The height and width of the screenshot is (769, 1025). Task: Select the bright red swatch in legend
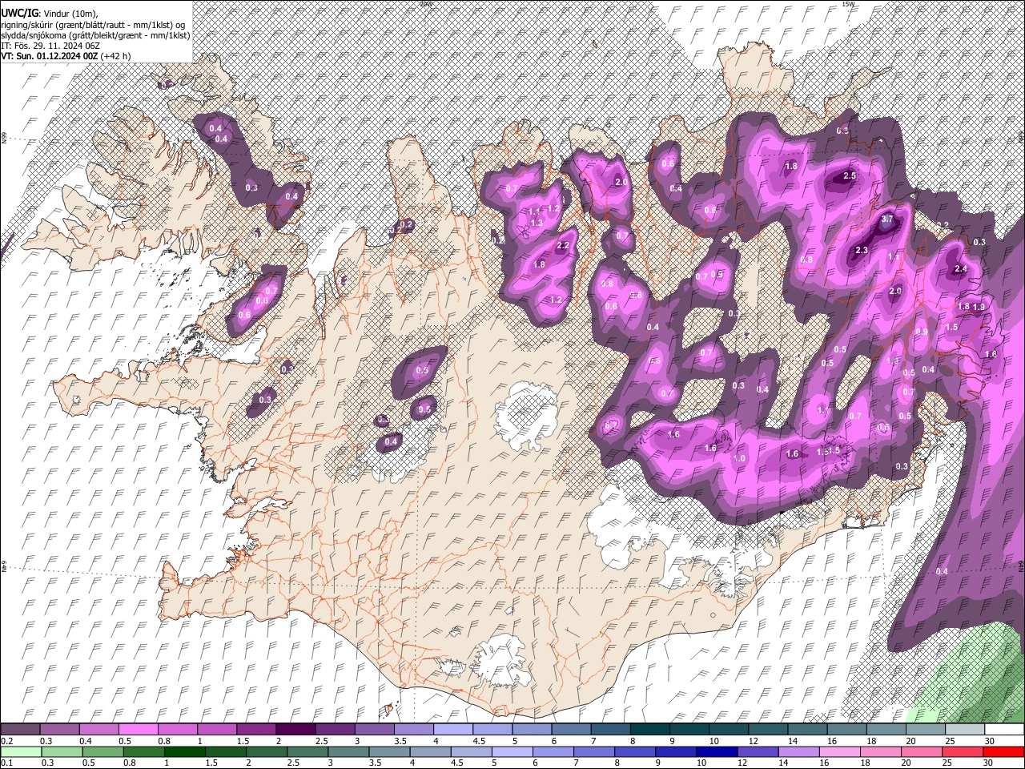(1003, 751)
